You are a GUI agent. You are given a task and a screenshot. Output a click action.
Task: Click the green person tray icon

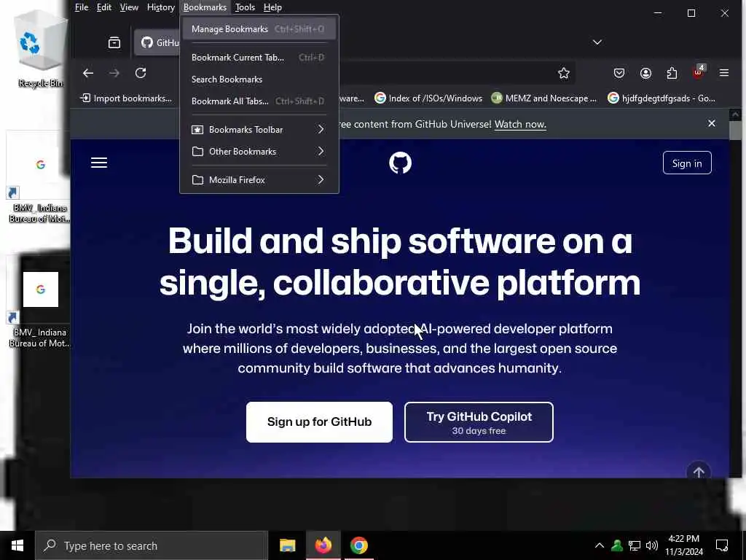(617, 545)
